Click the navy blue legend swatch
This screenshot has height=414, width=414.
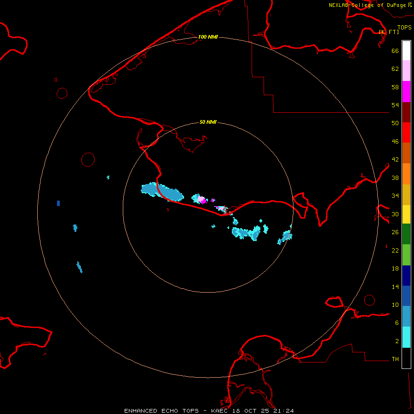pyautogui.click(x=406, y=276)
